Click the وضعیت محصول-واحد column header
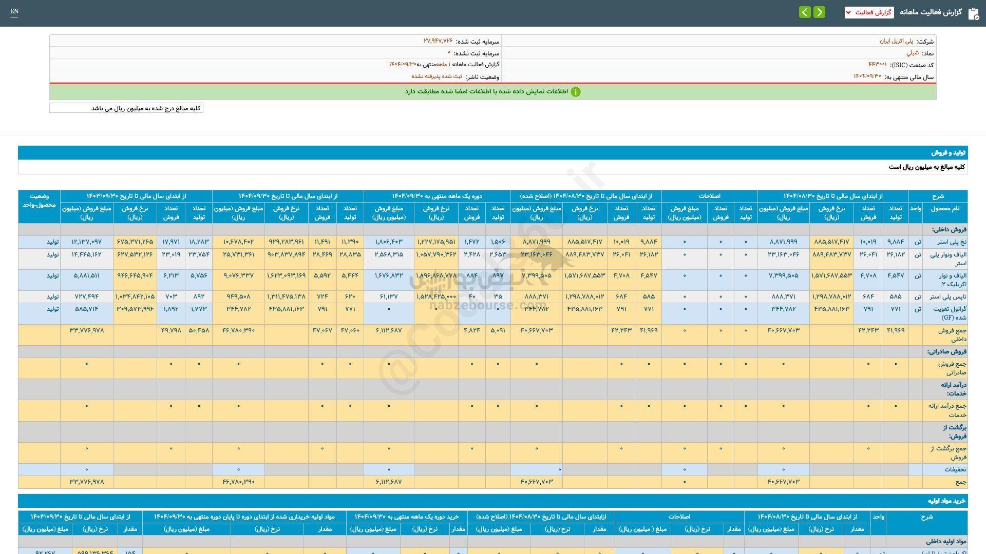 [39, 201]
